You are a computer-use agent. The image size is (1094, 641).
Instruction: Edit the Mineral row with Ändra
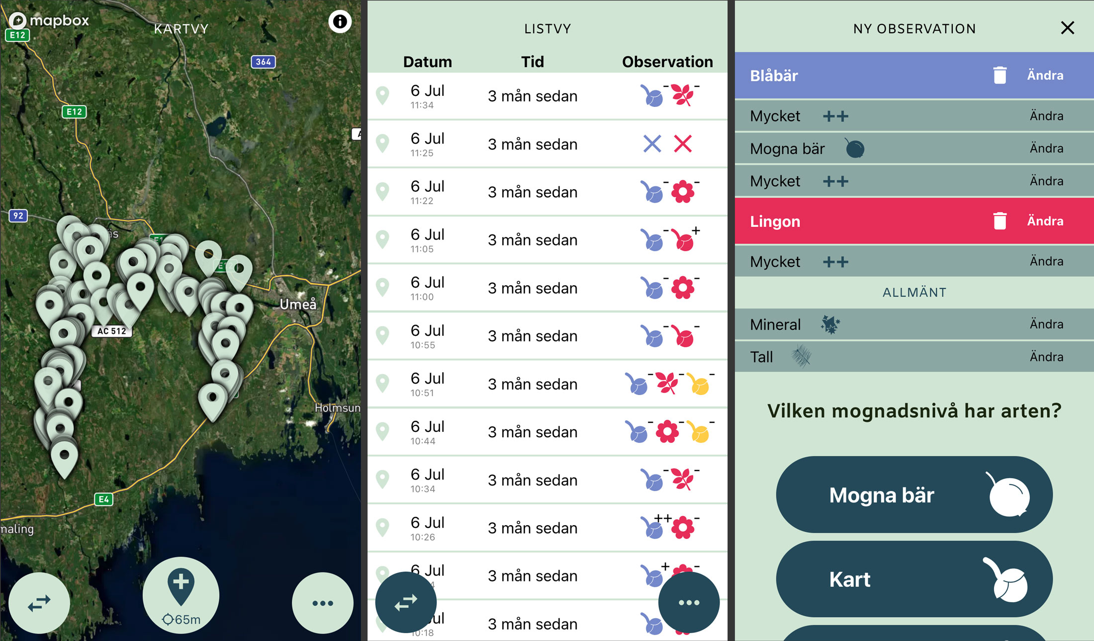point(1046,324)
